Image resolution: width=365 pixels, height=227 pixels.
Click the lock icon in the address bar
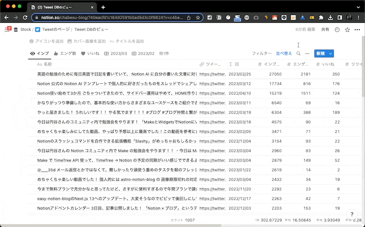36,18
